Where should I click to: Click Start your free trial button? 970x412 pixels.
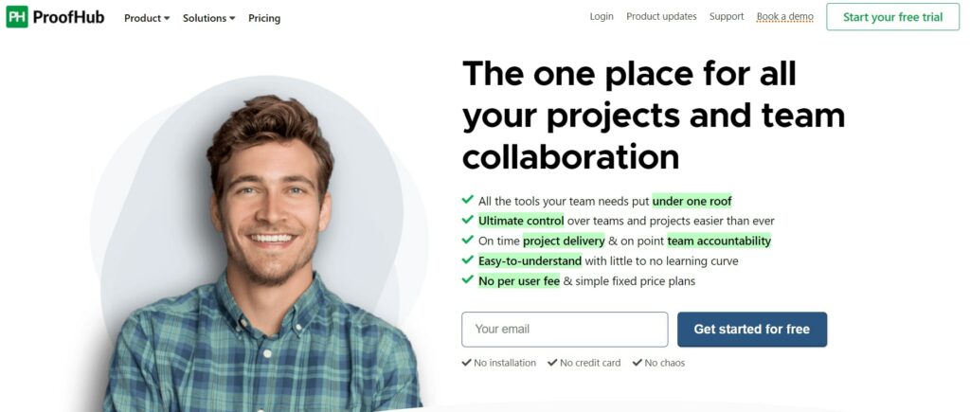pyautogui.click(x=892, y=17)
